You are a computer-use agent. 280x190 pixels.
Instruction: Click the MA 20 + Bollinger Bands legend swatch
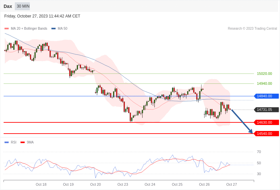click(x=7, y=29)
